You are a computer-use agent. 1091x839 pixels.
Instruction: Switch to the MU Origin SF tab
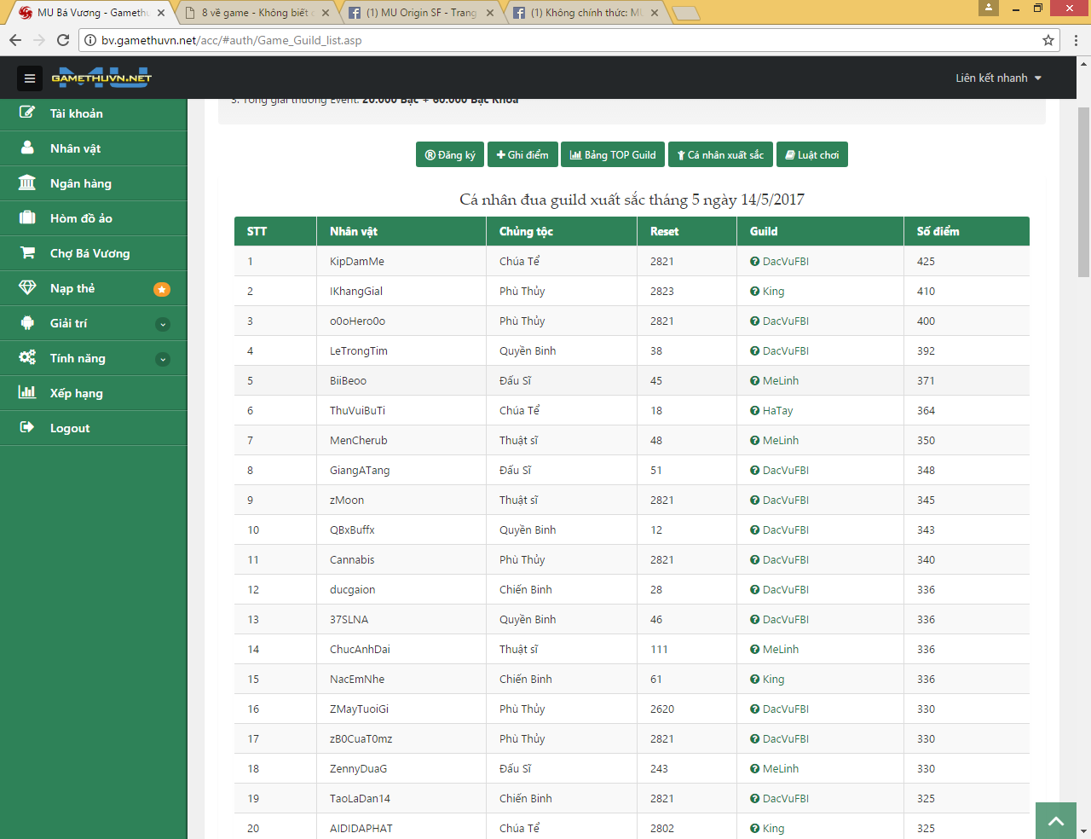tap(421, 13)
